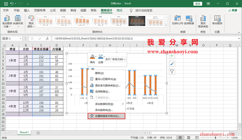Switch to Page Break Preview icon
Screen dimensions: 242x140
pyautogui.click(x=197, y=138)
